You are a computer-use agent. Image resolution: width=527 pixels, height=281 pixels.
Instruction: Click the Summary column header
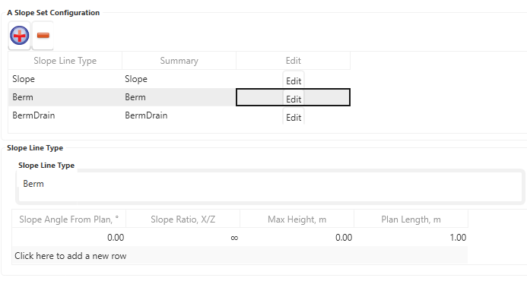(179, 61)
